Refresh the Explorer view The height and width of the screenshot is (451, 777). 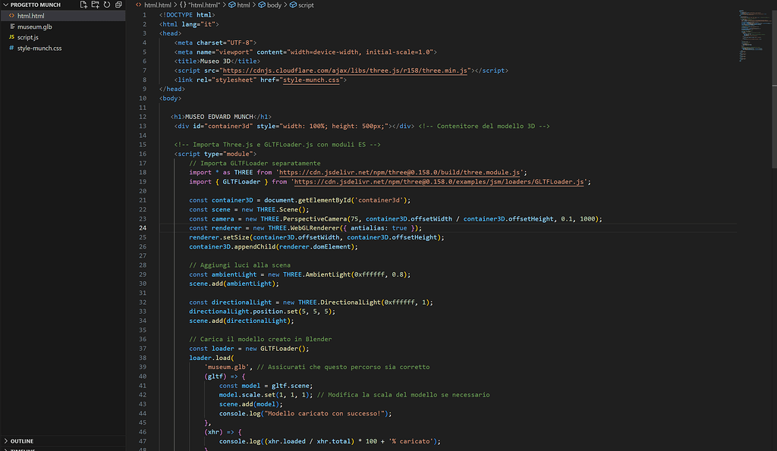tap(106, 5)
